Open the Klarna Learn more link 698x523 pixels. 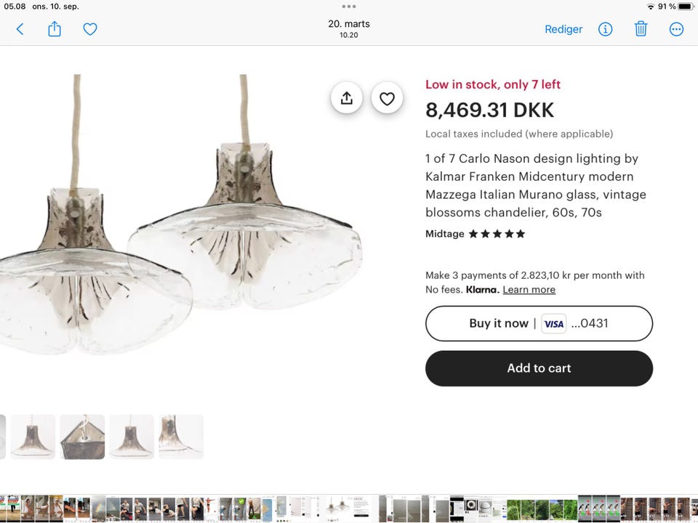point(529,289)
